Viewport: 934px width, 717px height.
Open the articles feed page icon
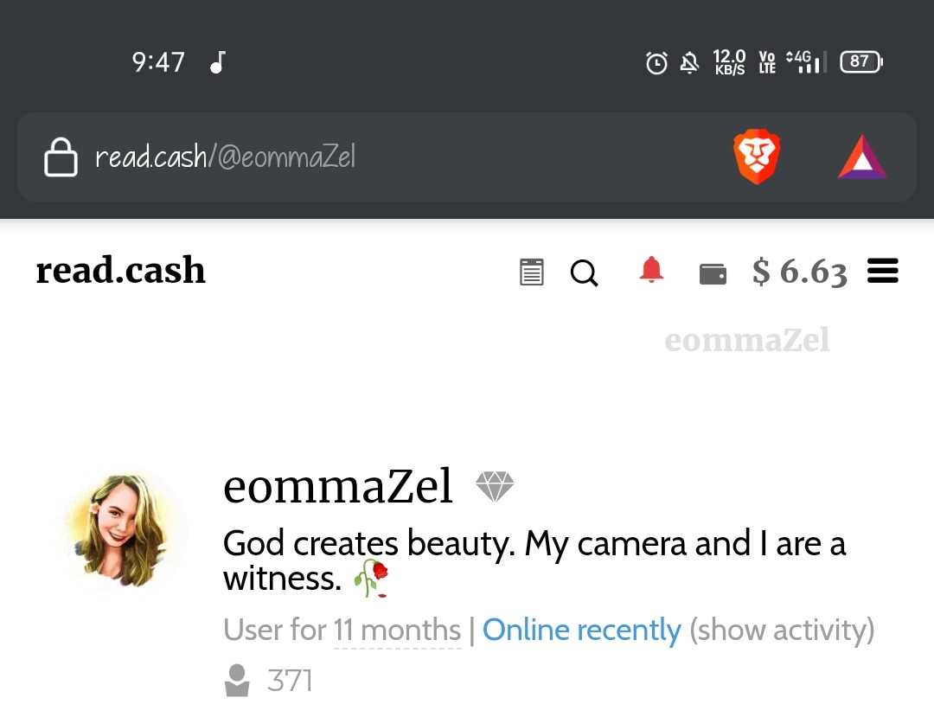tap(531, 272)
